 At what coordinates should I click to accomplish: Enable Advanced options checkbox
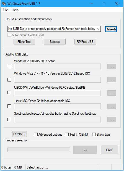tap(36, 135)
